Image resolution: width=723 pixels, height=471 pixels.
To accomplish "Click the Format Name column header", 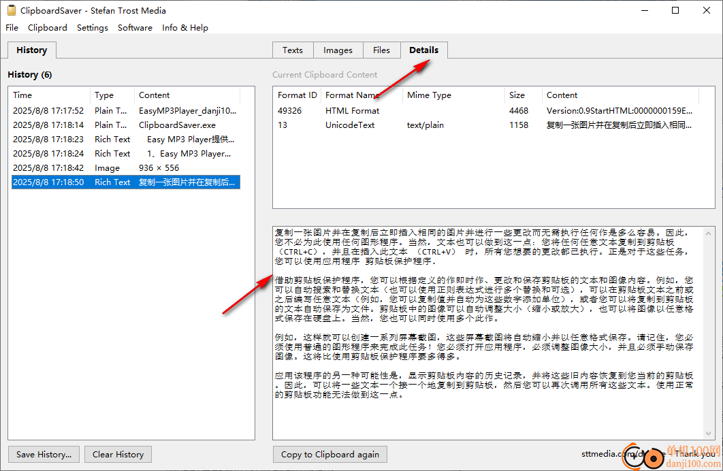I will tap(361, 95).
